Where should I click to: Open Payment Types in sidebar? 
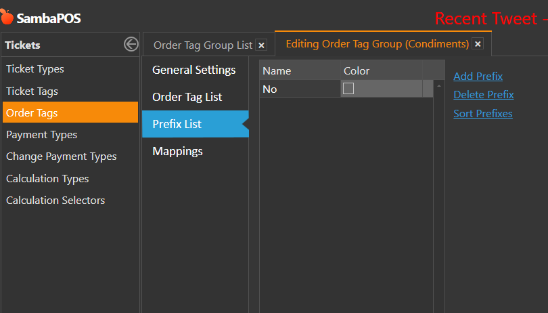[x=41, y=135]
